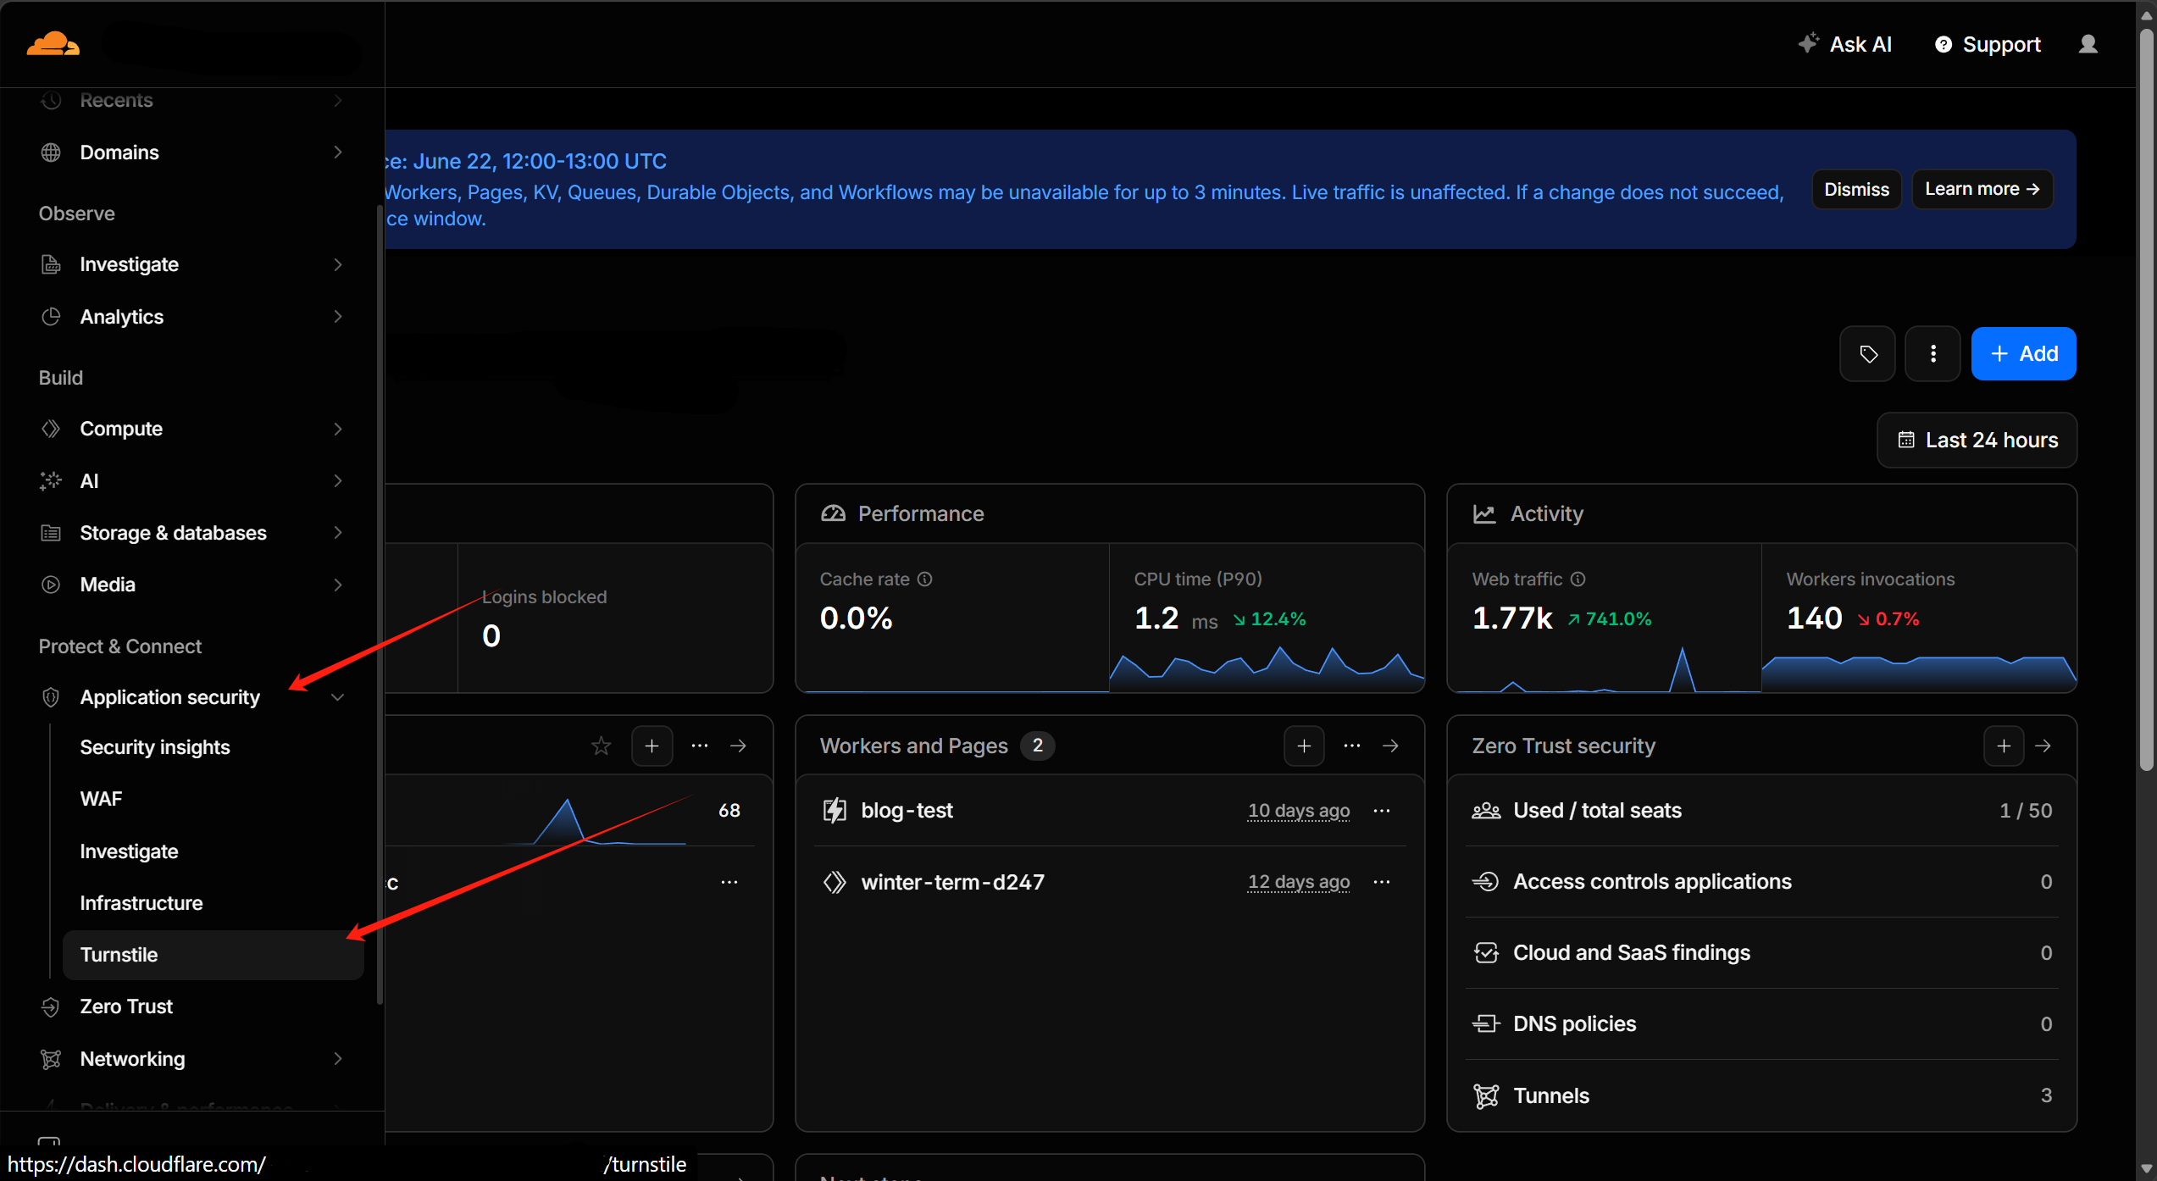Click the Workers and Pages arrow icon
2157x1181 pixels.
(1390, 746)
